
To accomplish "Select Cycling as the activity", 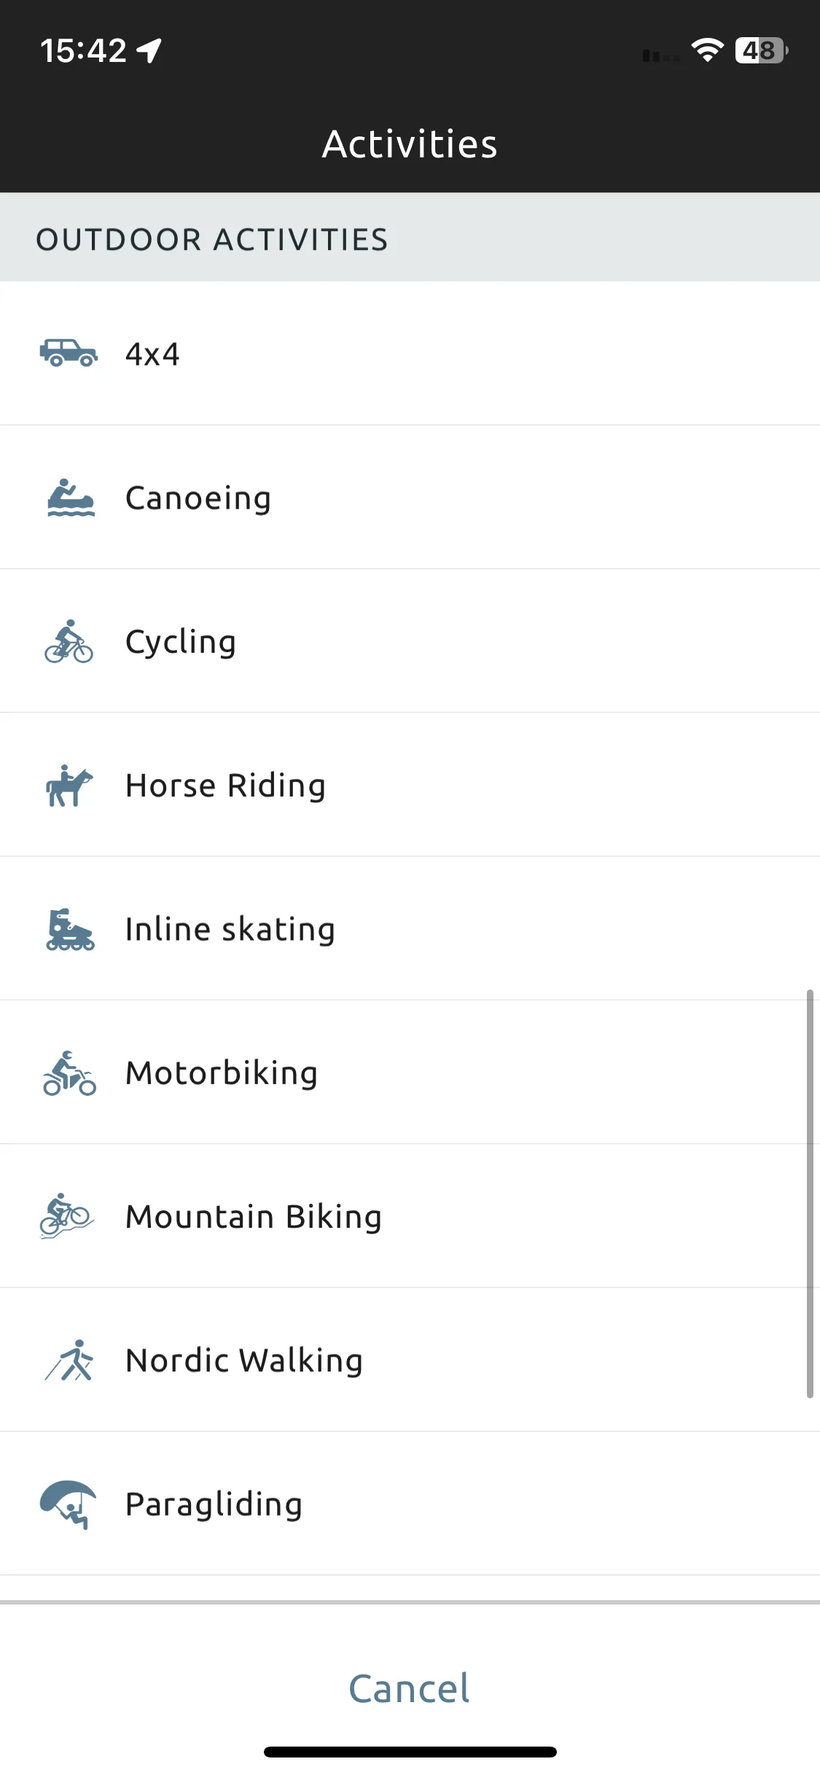I will point(410,641).
